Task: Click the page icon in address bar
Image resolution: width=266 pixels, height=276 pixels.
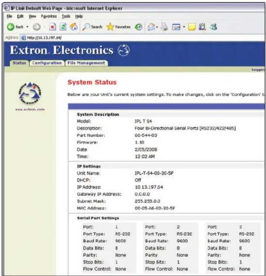Action: click(23, 38)
